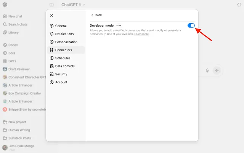Open the Learn more link

(x=141, y=34)
